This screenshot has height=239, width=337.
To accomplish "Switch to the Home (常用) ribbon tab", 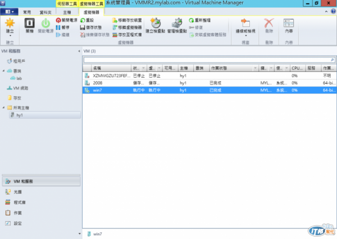I will (x=27, y=12).
